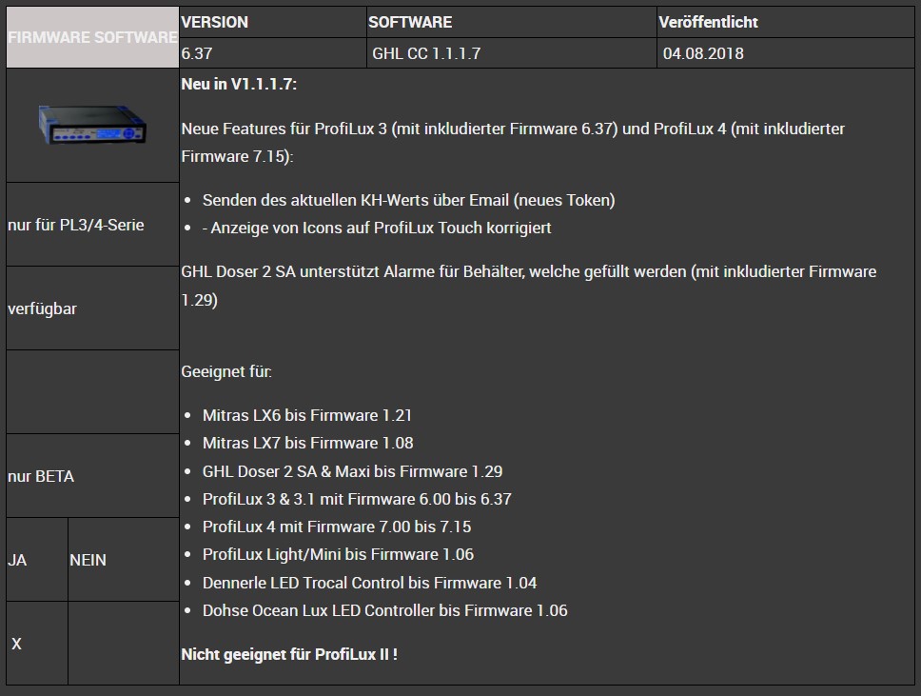
Task: Click the FIRMWARE SOFTWARE header cell
Action: pos(92,38)
